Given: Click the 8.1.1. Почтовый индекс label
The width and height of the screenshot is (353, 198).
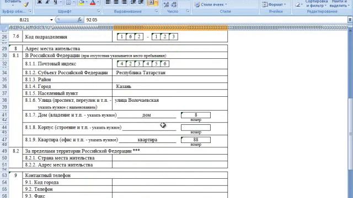Looking at the screenshot, I should point(51,64).
